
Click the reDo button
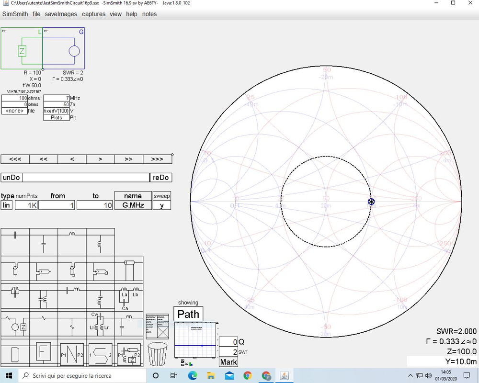(x=160, y=178)
